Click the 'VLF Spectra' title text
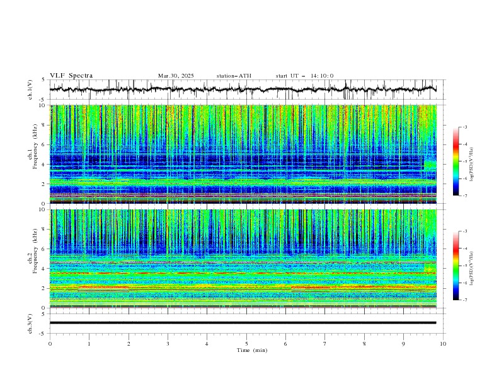 [x=71, y=76]
